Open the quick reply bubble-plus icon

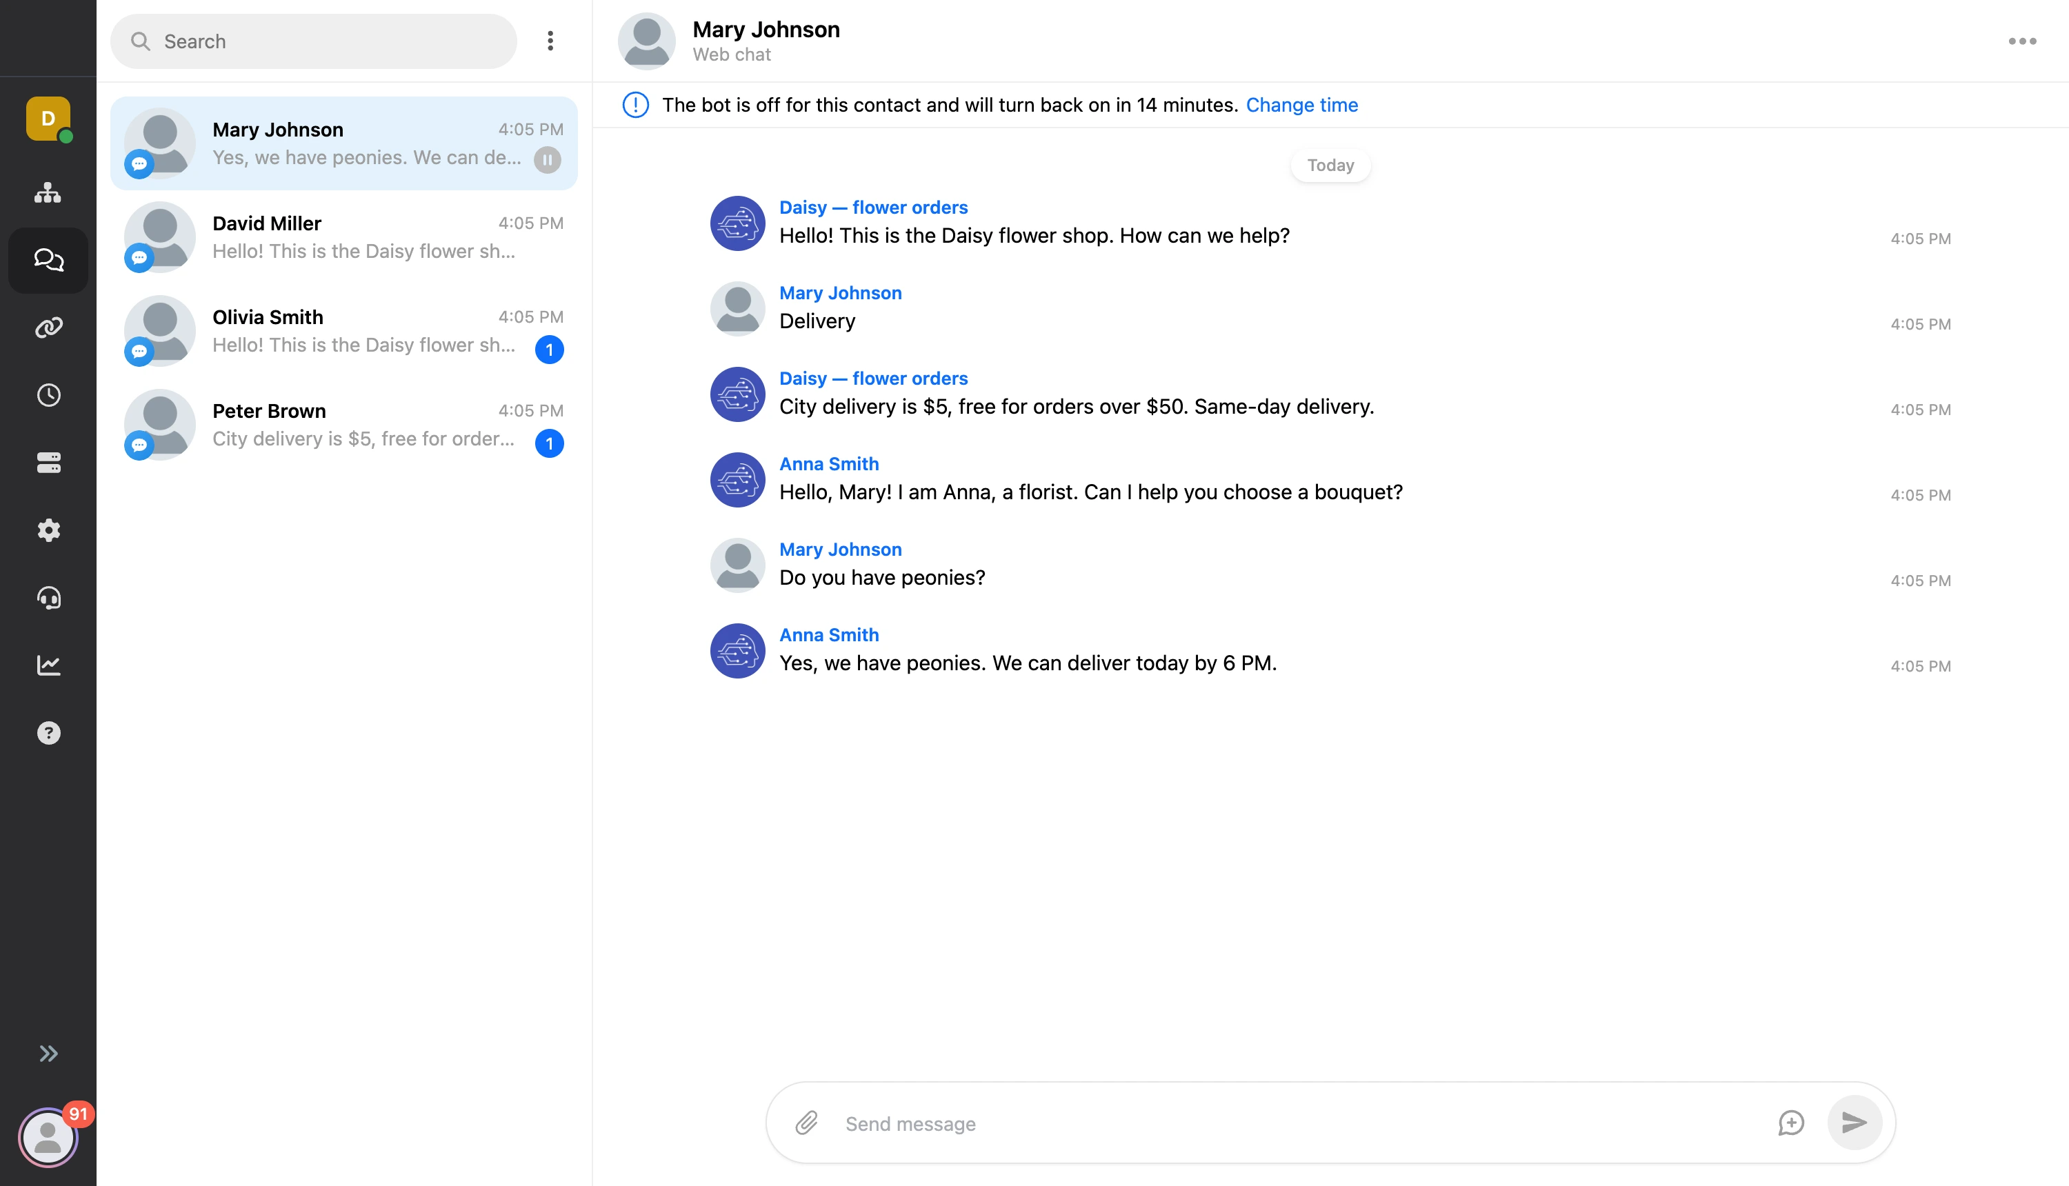(1790, 1123)
